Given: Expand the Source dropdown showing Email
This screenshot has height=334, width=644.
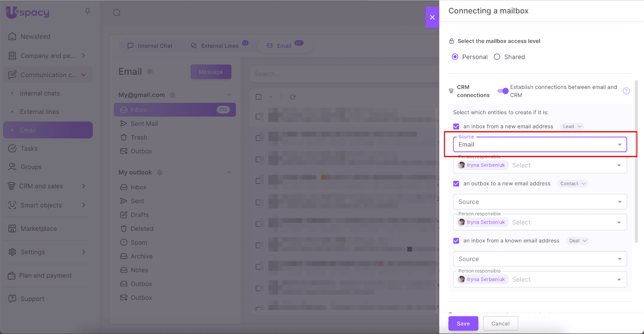Looking at the screenshot, I should click(x=619, y=145).
